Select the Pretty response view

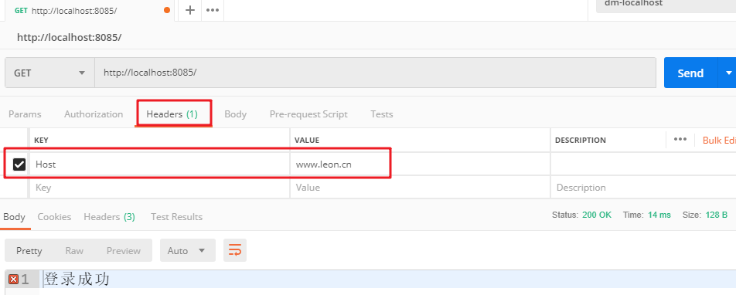[x=29, y=250]
